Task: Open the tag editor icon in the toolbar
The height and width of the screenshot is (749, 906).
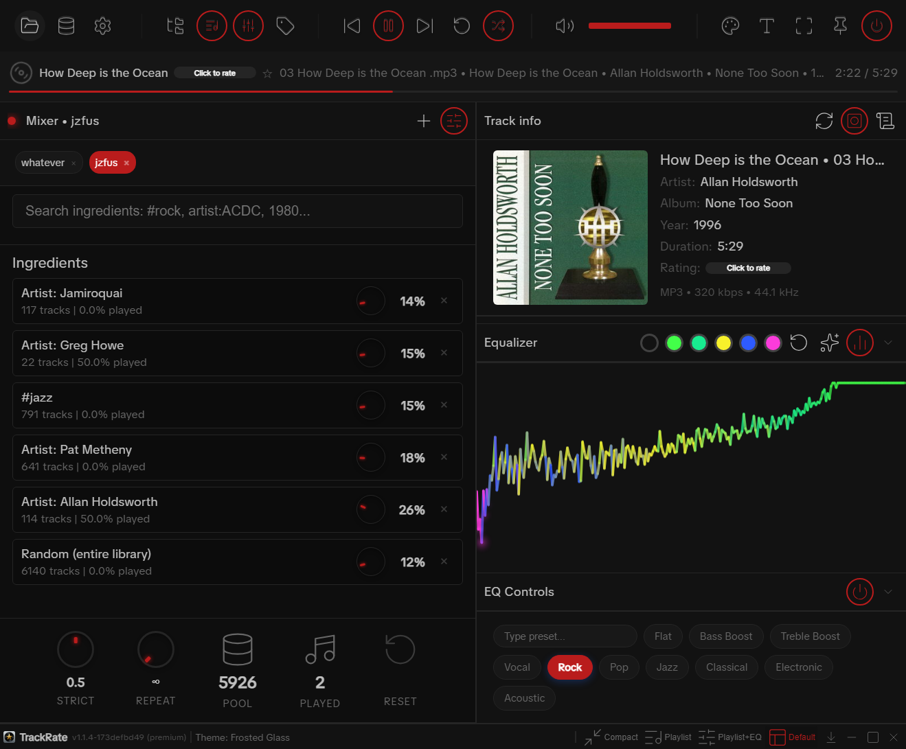Action: coord(285,25)
